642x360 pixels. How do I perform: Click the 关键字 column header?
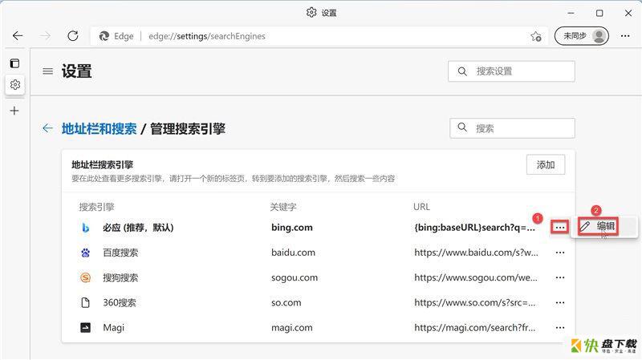tap(283, 207)
